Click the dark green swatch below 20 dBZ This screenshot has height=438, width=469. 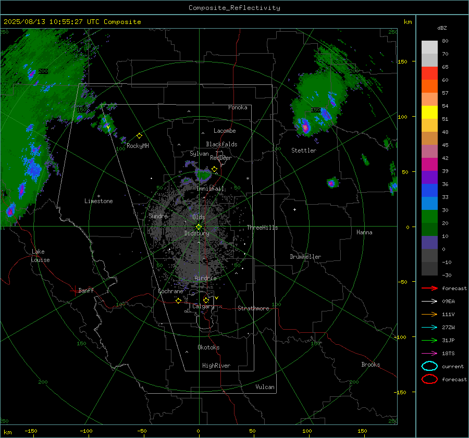429,229
